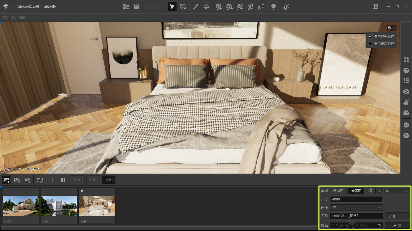Viewport: 412px width, 231px height.
Task: Uncheck 显示灯光图标 checkbox
Action: pyautogui.click(x=371, y=36)
